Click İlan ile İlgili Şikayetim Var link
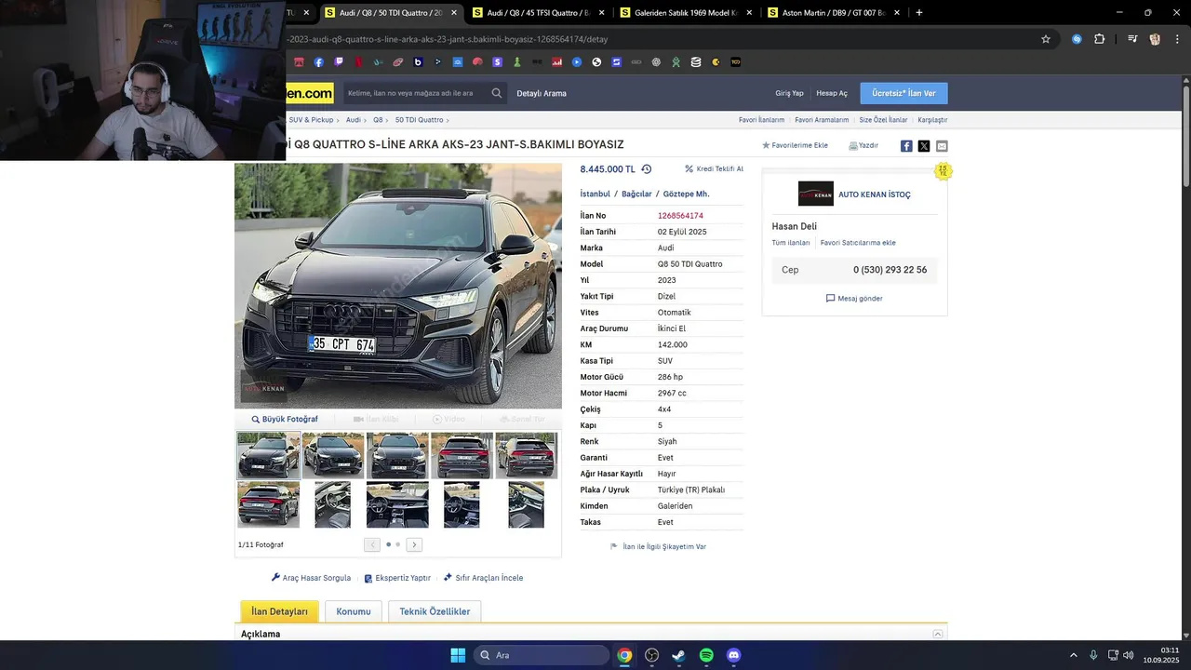This screenshot has width=1191, height=670. (x=658, y=547)
